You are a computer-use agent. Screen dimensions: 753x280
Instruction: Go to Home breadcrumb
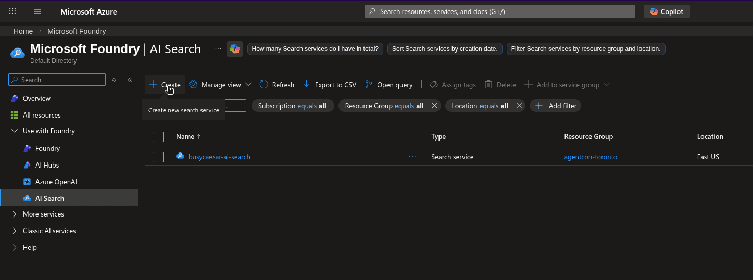click(23, 31)
